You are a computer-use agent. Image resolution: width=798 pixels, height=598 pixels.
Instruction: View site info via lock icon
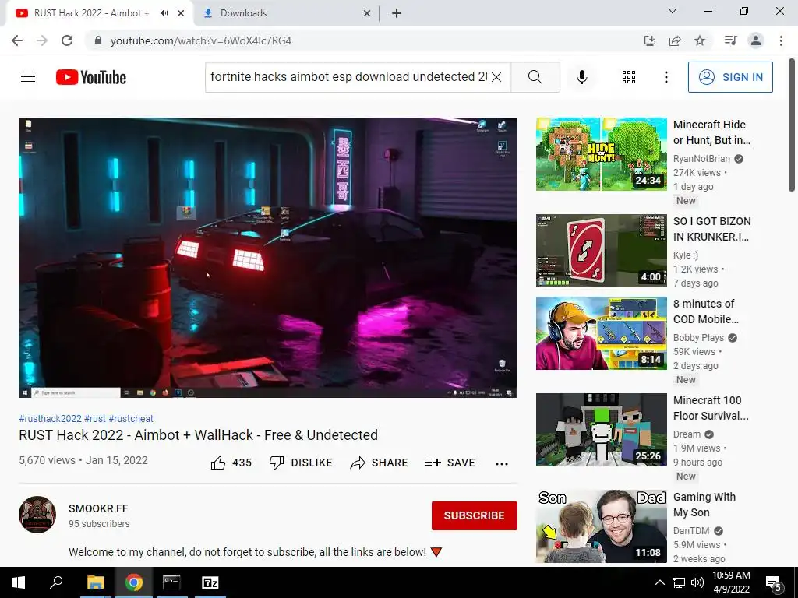pos(98,40)
